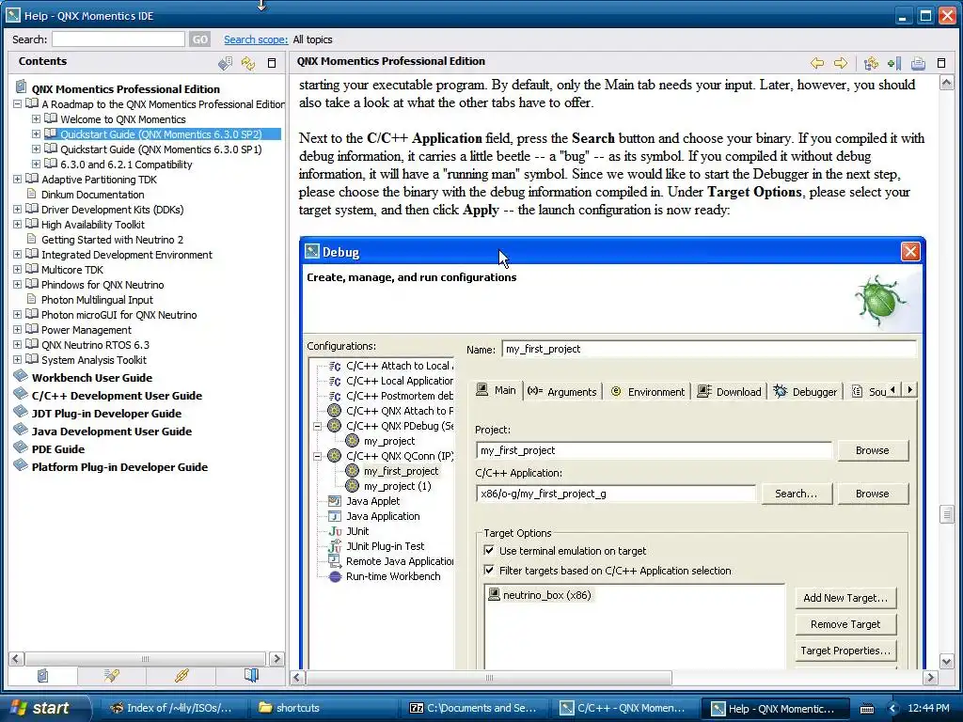
Task: Select the Debugger tab in Debug dialog
Action: point(806,392)
